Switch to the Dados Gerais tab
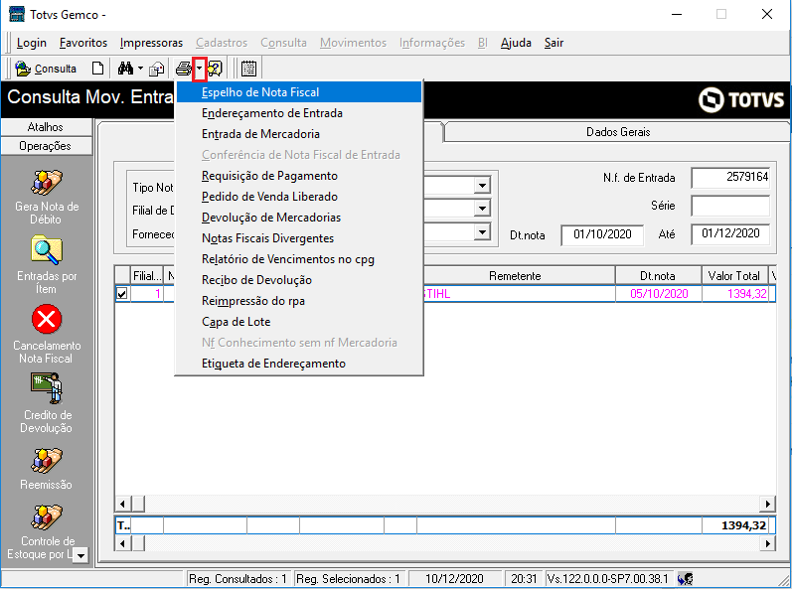 (618, 132)
